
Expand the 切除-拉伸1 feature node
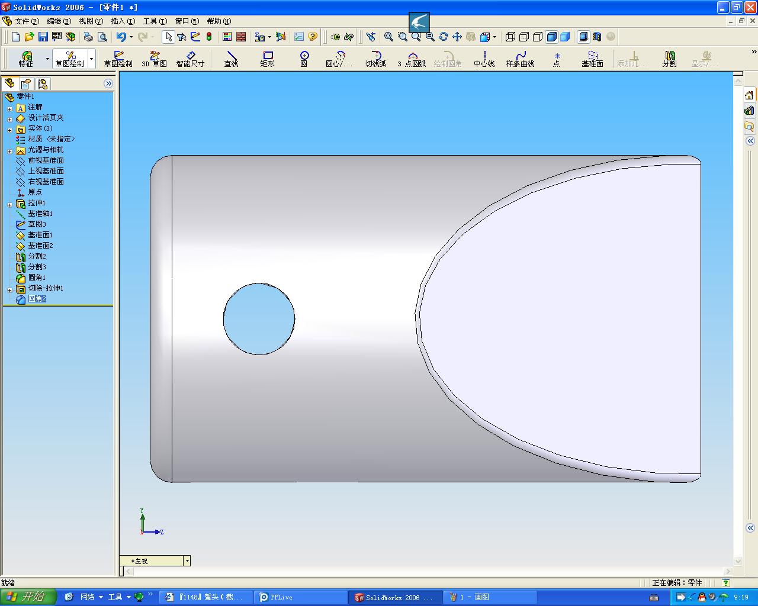[x=9, y=290]
